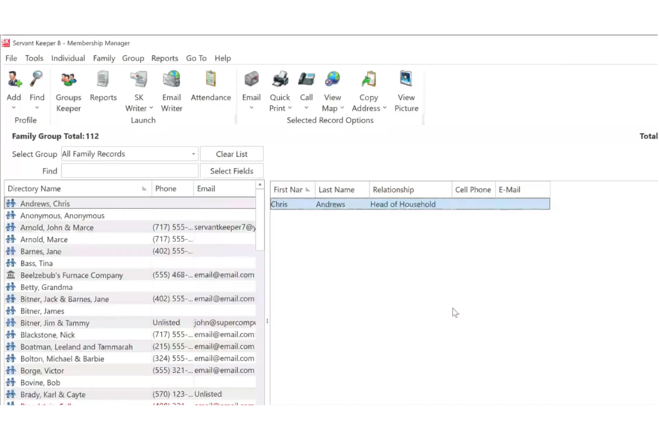Click the View Map globe icon
The height and width of the screenshot is (440, 659).
pyautogui.click(x=332, y=79)
